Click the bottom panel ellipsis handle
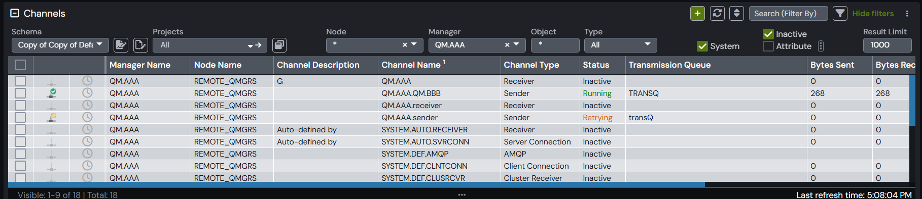Screen dimensions: 922x199 (x=462, y=194)
